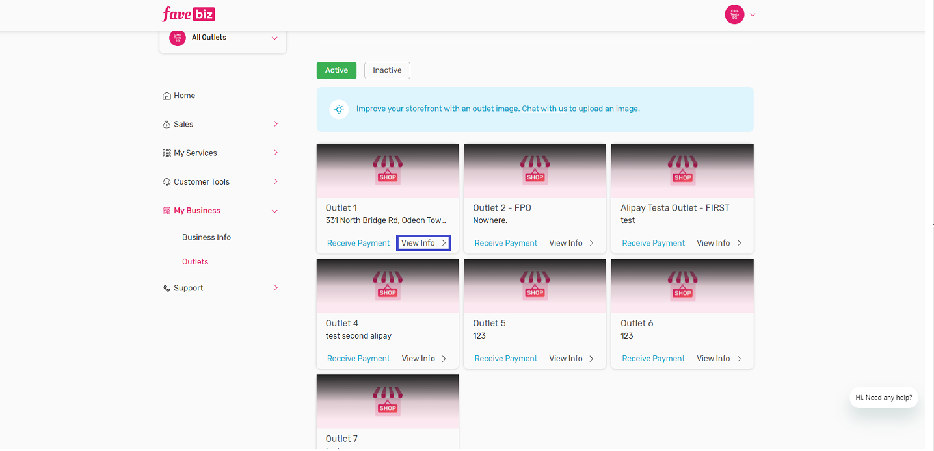This screenshot has height=451, width=934.
Task: Click the My Services grid icon
Action: coord(167,153)
